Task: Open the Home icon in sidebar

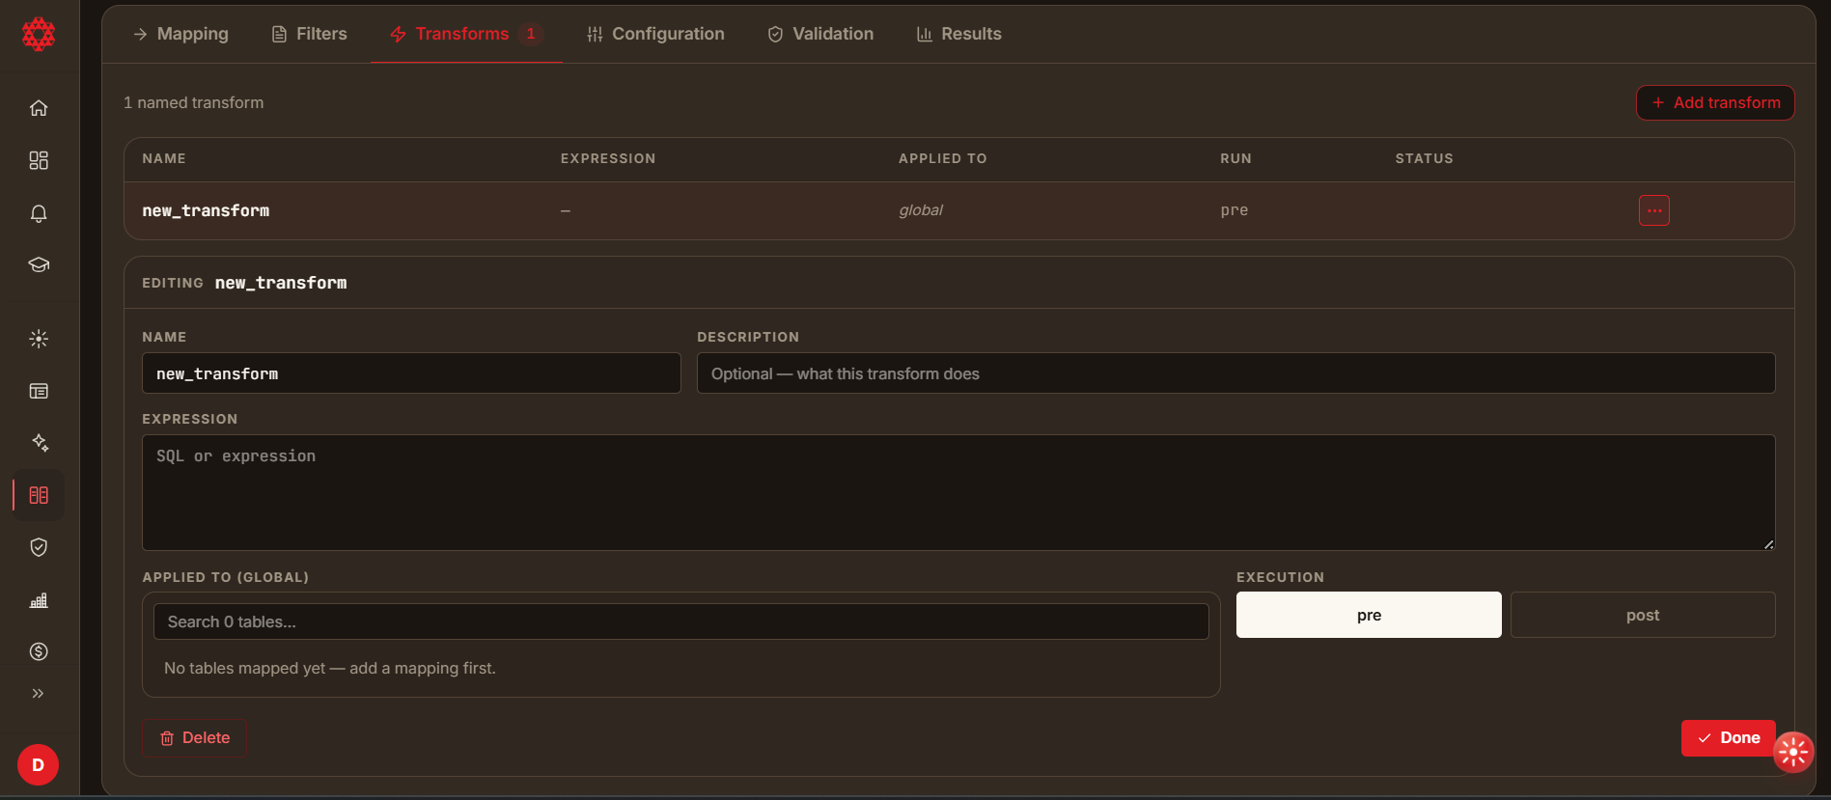Action: pyautogui.click(x=39, y=108)
